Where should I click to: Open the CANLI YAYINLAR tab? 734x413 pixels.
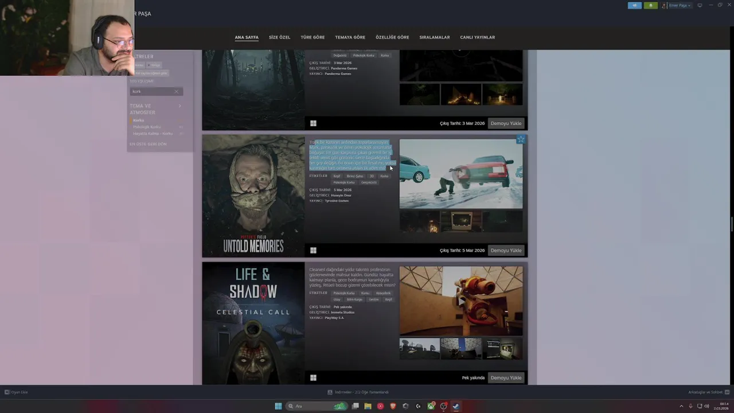point(477,37)
